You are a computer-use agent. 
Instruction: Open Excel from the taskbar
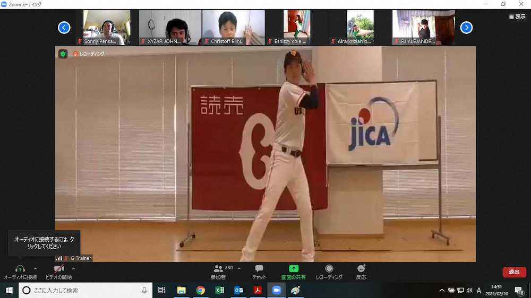point(219,290)
